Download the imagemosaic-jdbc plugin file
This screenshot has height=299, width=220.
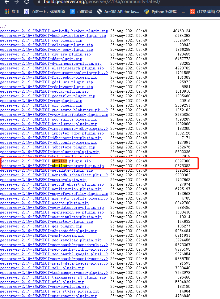coord(54,129)
